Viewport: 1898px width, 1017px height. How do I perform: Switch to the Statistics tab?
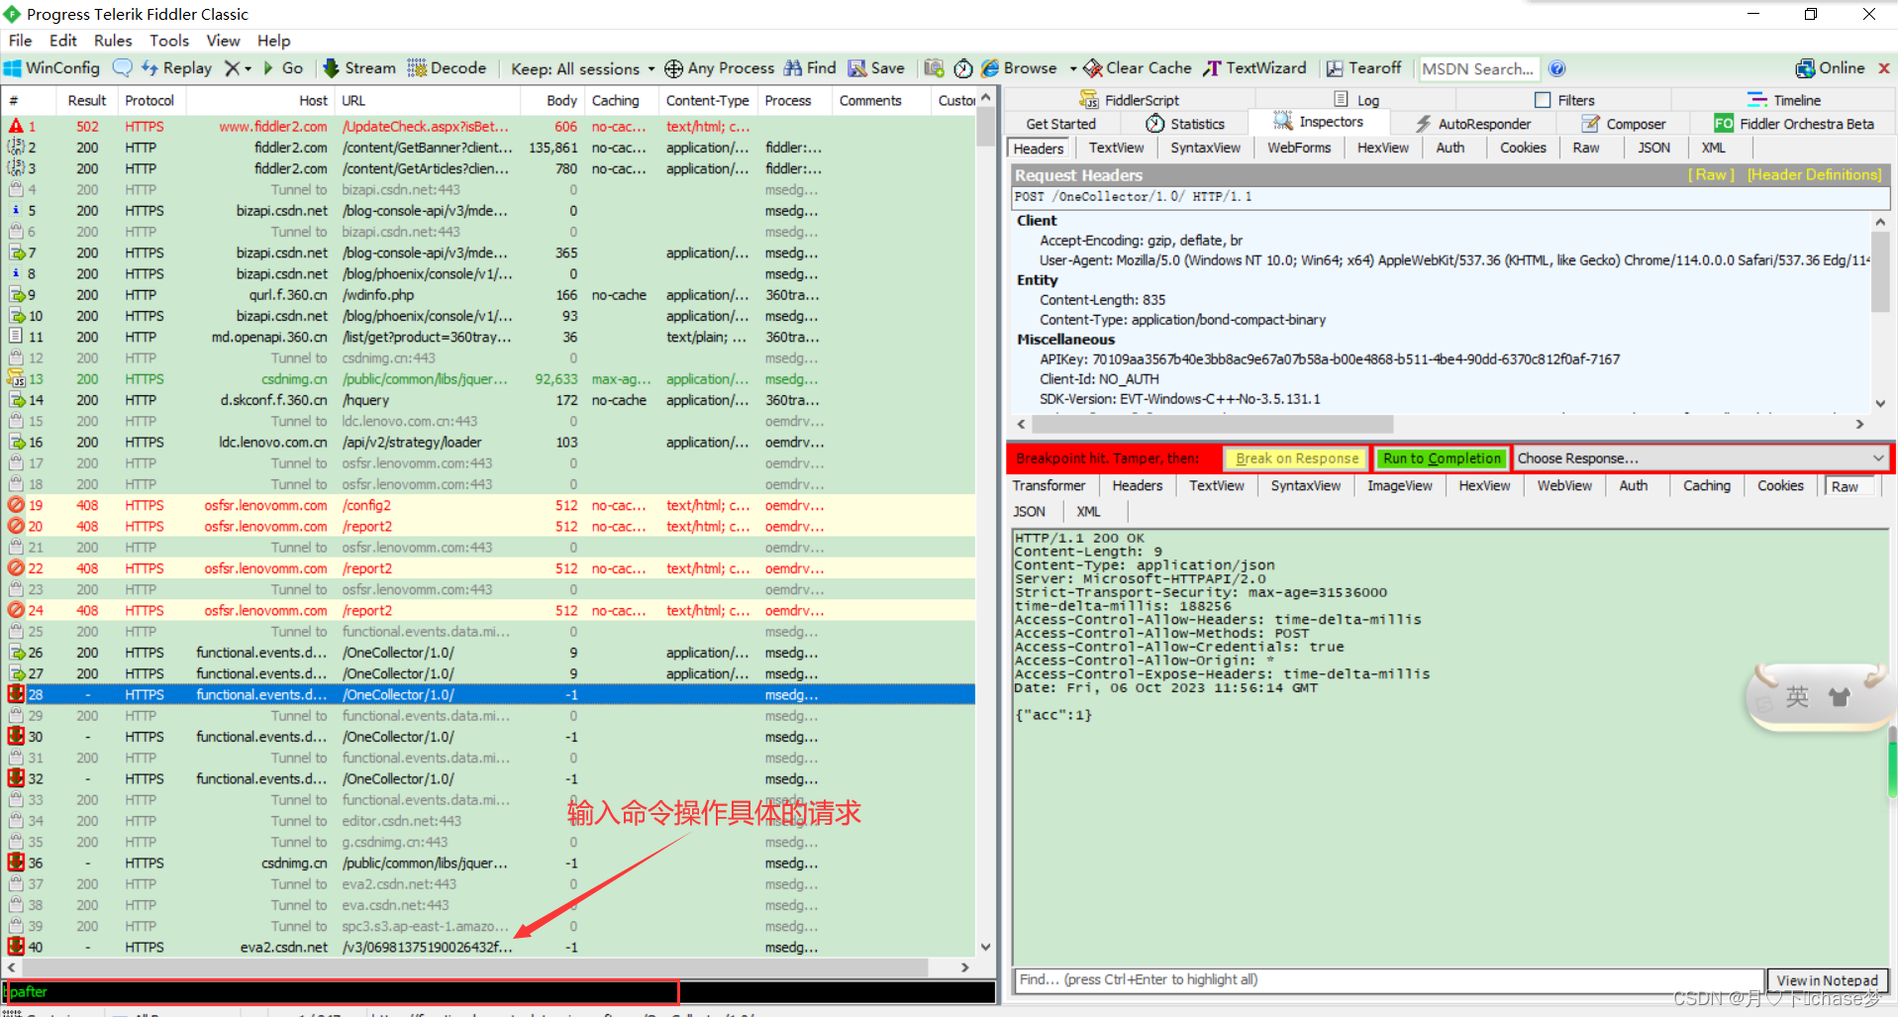pos(1185,124)
